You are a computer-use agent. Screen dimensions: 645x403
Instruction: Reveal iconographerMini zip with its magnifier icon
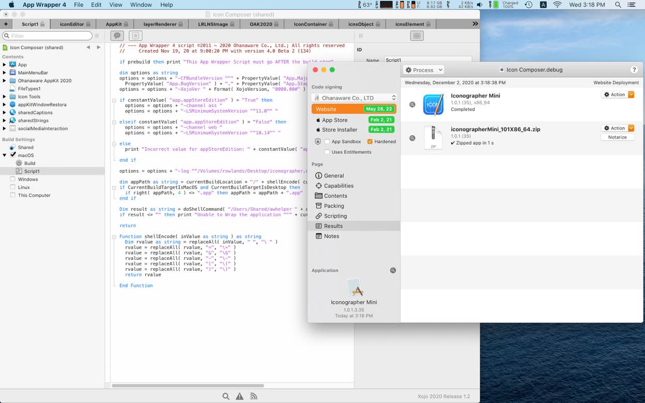pos(412,138)
